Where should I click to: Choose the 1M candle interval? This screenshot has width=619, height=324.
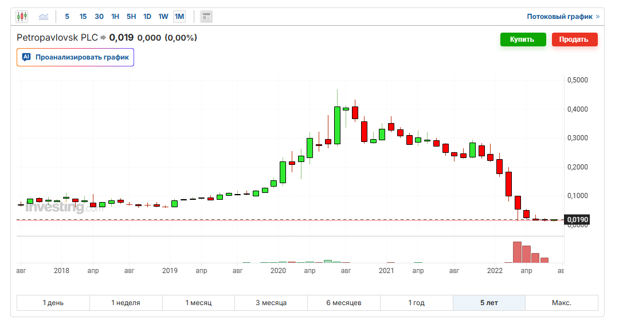coord(179,17)
